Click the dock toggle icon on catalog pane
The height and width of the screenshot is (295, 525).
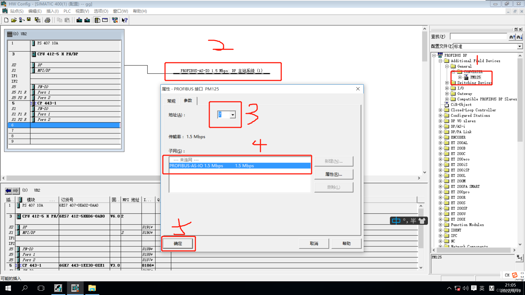[x=516, y=29]
